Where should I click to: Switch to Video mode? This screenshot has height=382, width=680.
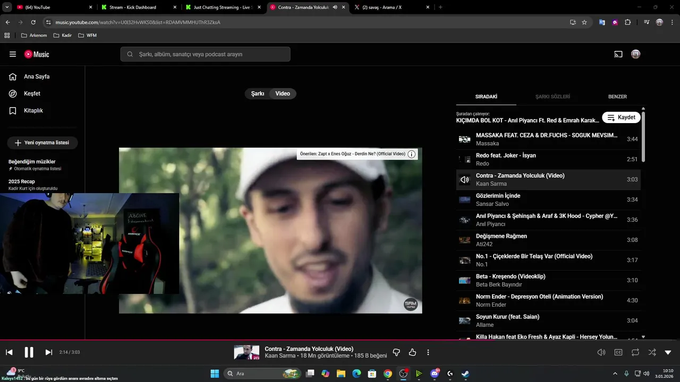click(x=283, y=93)
